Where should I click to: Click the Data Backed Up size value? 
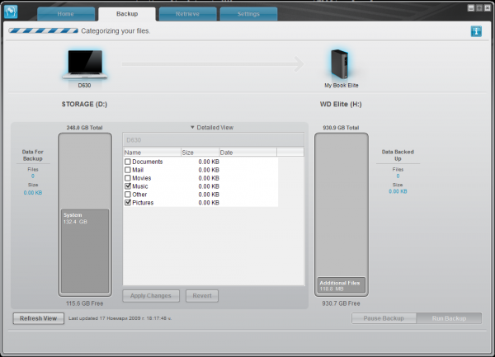click(398, 191)
